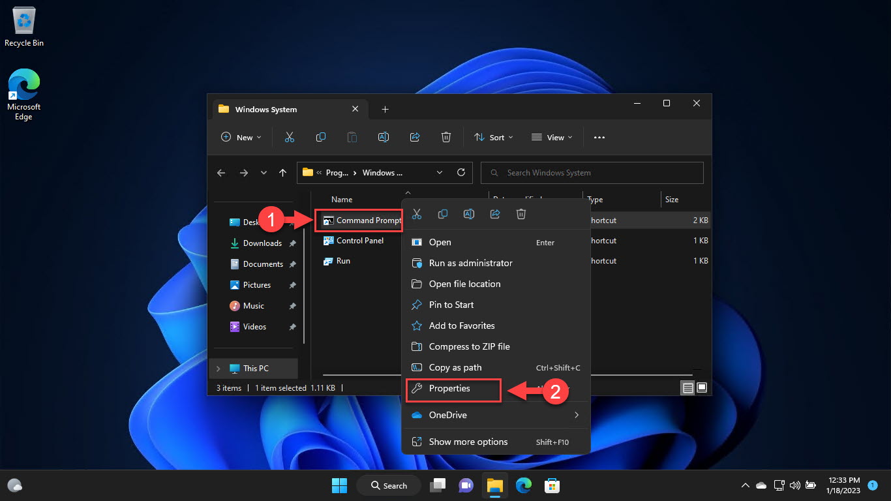Image resolution: width=891 pixels, height=501 pixels.
Task: Expand the OneDrive submenu
Action: pyautogui.click(x=576, y=415)
